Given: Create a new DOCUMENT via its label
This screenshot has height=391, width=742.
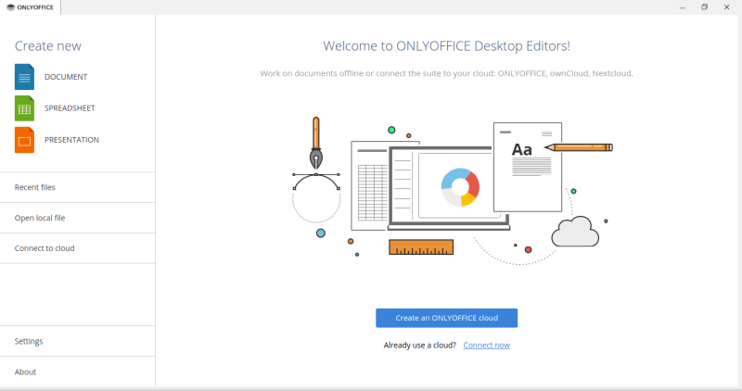Looking at the screenshot, I should (66, 77).
